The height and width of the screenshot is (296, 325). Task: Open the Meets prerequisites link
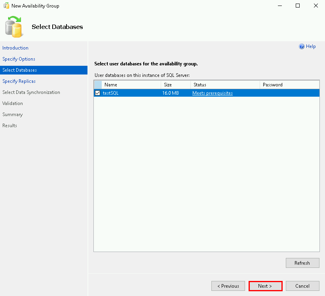(212, 93)
